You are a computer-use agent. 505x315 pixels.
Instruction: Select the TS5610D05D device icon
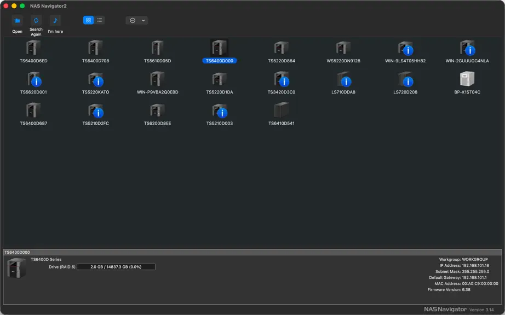157,48
